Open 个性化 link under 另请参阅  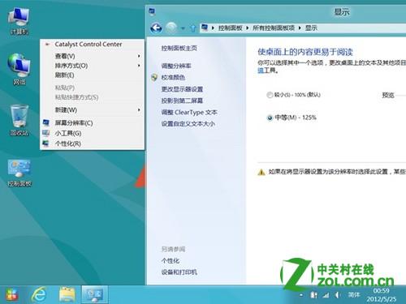(x=171, y=261)
